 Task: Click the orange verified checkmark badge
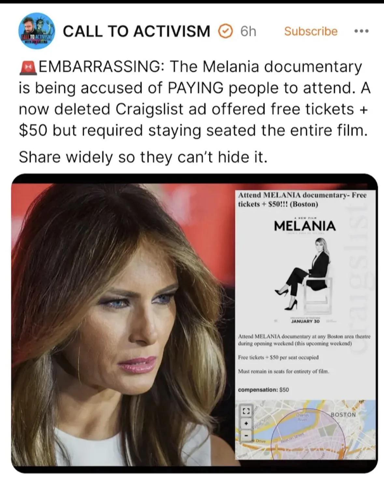225,31
